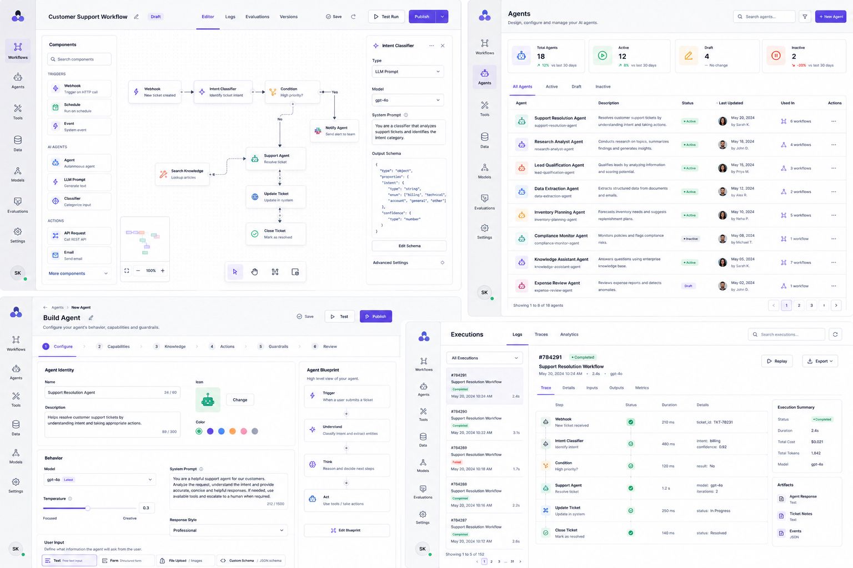The width and height of the screenshot is (853, 568).
Task: Select the hand pan tool in workflow canvas
Action: (255, 272)
